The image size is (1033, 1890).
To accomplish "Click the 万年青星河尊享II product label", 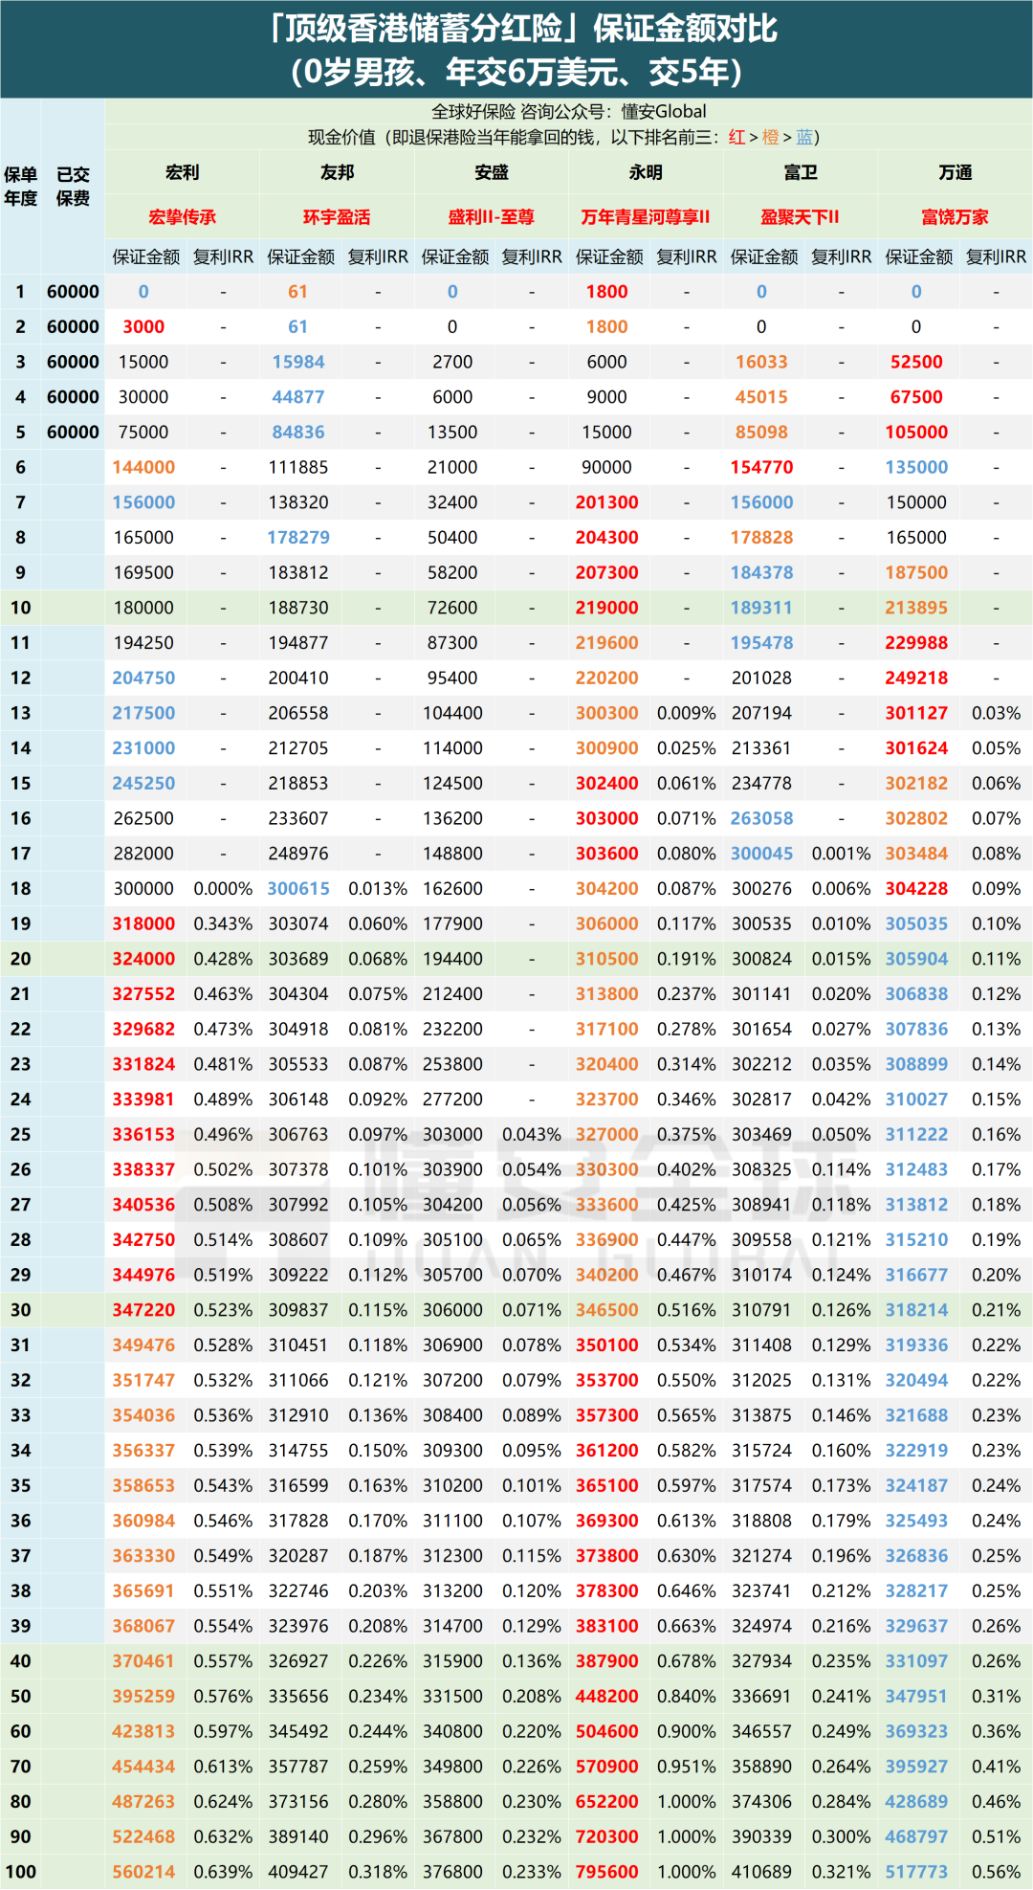I will click(646, 217).
